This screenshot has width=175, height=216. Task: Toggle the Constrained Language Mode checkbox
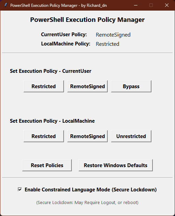[20, 189]
